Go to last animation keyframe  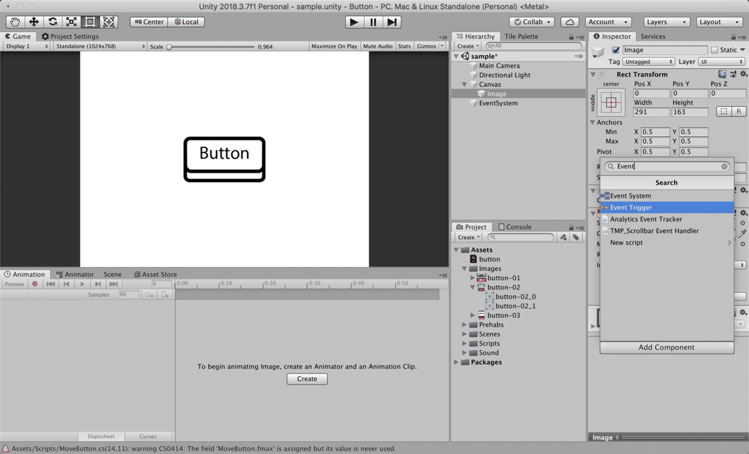(x=114, y=284)
